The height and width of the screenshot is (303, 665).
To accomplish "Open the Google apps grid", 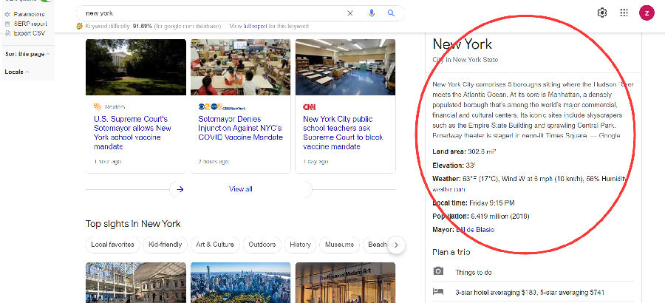I will point(624,13).
